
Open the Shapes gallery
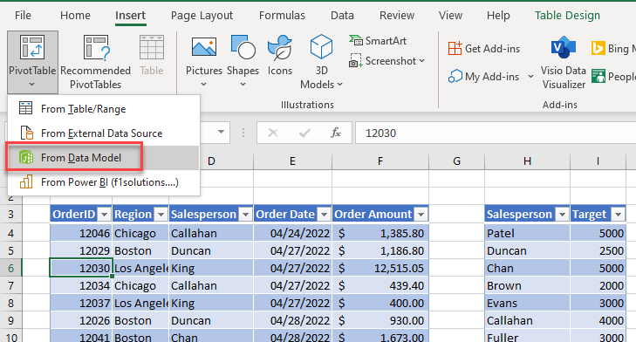coord(243,62)
